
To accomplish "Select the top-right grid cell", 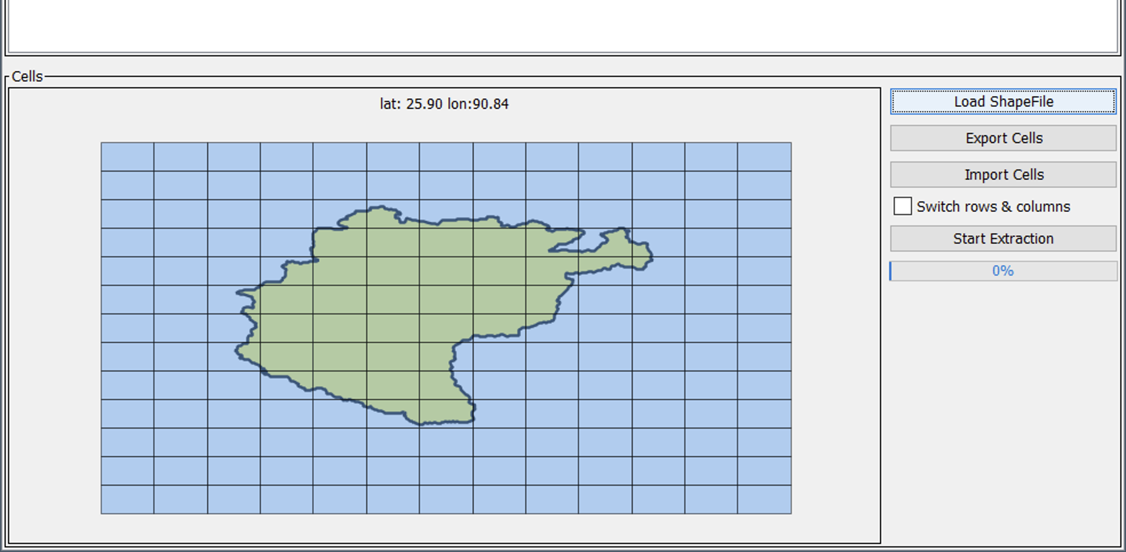I will [x=764, y=156].
